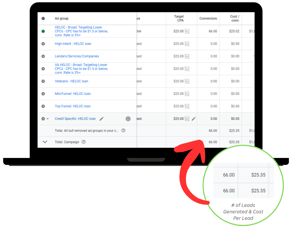Click the $25.02 cost per conversion value
292x226 pixels.
pyautogui.click(x=234, y=31)
